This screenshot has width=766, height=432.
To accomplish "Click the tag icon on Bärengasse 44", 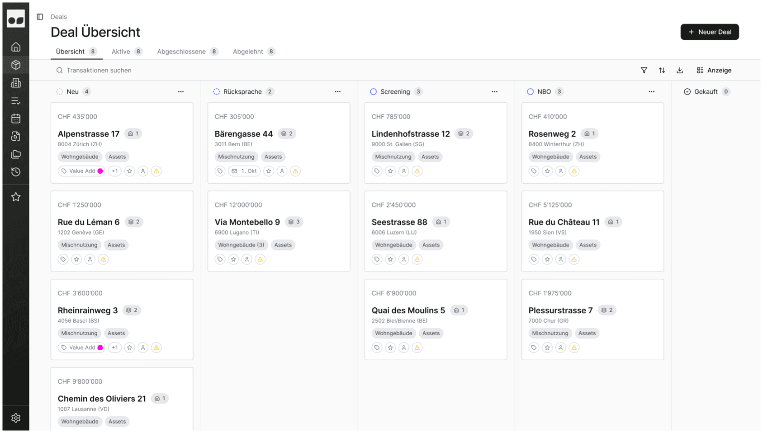I will click(x=220, y=171).
